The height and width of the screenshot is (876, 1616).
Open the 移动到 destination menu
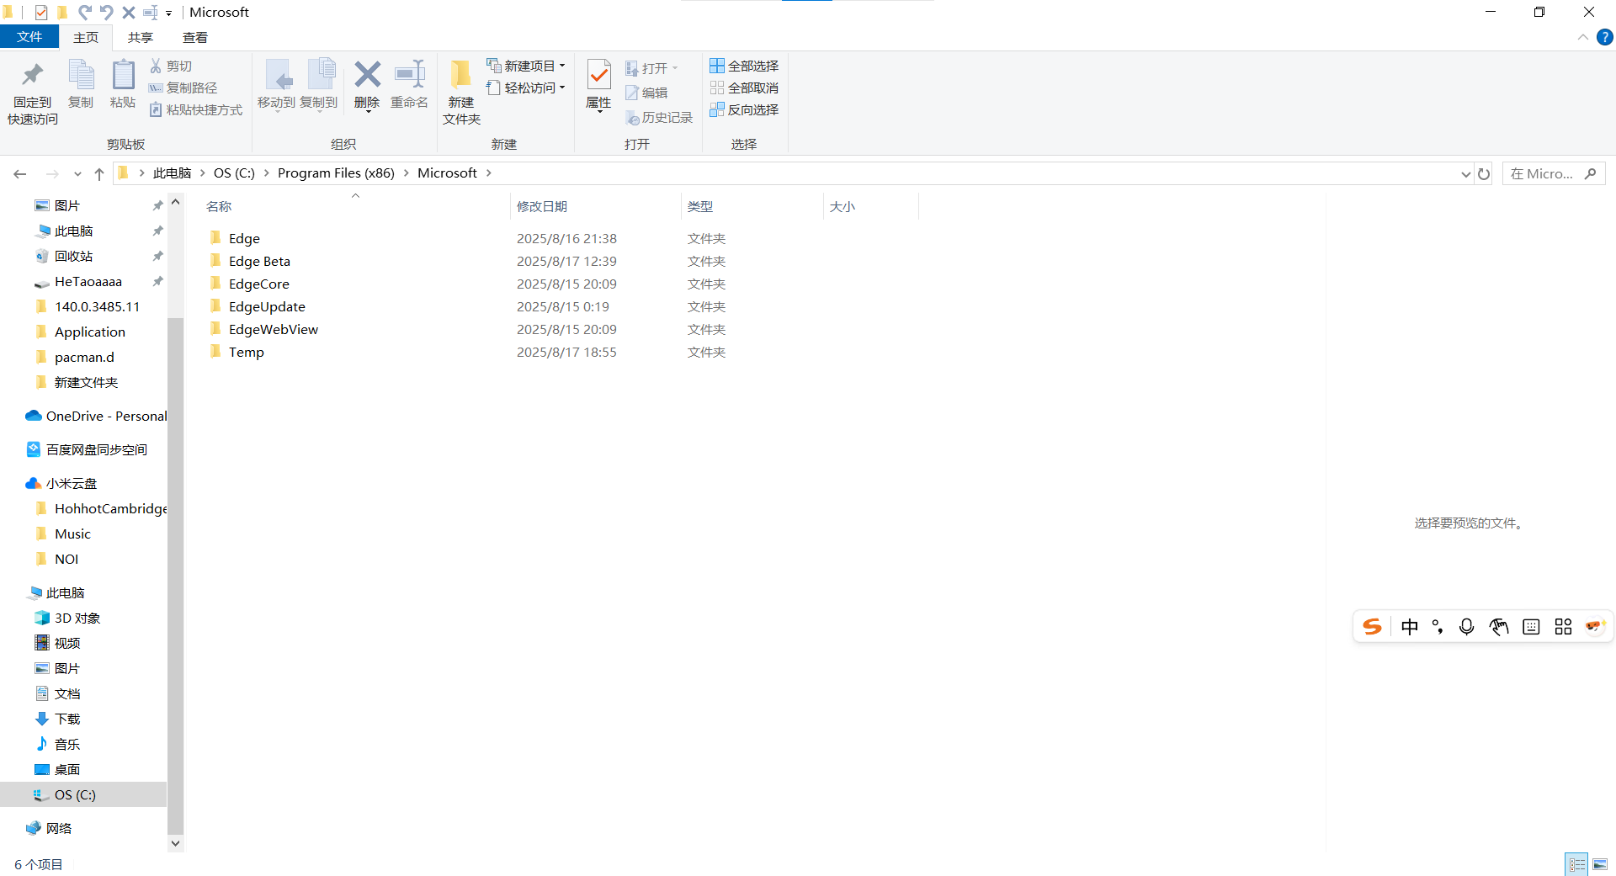coord(276,85)
